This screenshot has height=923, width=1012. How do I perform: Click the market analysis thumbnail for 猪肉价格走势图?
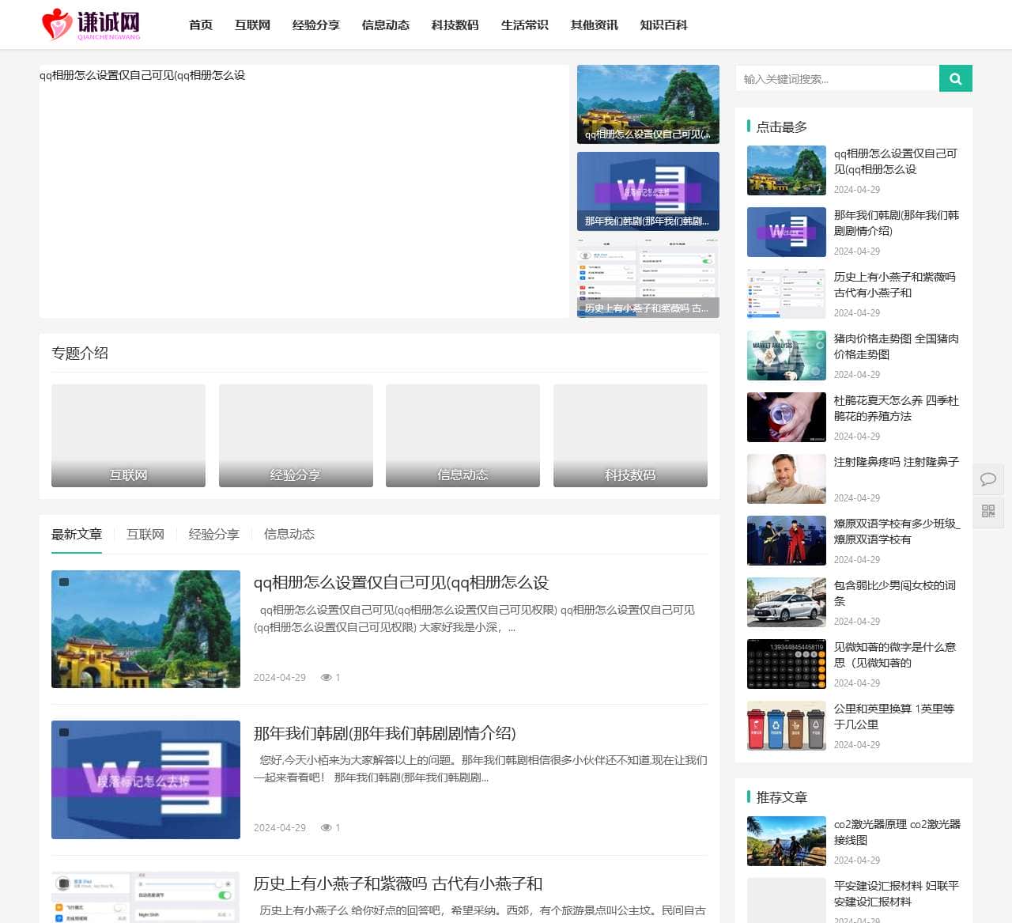[x=787, y=355]
